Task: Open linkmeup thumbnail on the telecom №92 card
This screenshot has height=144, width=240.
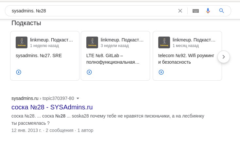Action: [x=164, y=42]
